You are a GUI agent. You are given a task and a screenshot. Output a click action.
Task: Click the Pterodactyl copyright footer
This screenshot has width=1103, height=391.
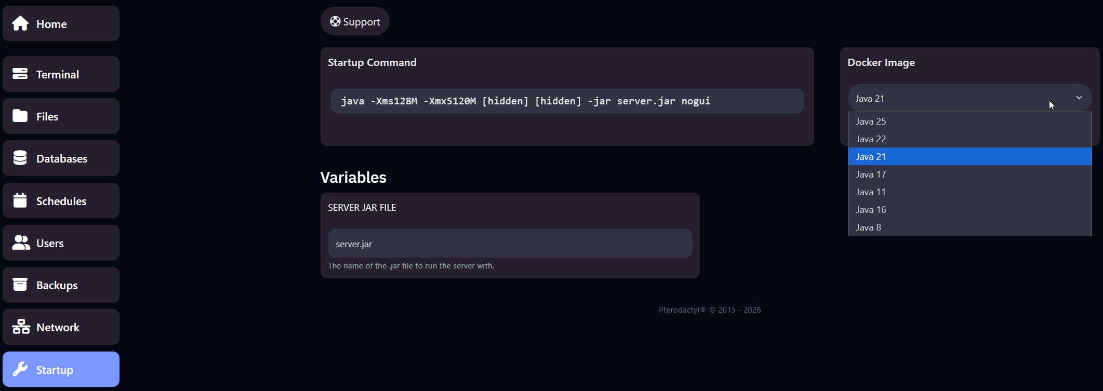click(710, 309)
